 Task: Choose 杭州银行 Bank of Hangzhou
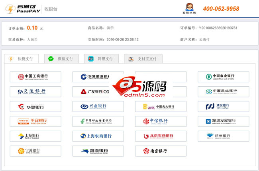[x=223, y=136]
